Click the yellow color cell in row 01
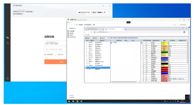The height and width of the screenshot is (105, 194). [x=164, y=43]
